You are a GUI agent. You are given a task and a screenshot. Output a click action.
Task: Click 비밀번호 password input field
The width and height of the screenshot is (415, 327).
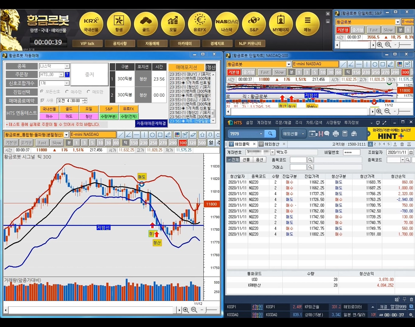tap(352, 152)
